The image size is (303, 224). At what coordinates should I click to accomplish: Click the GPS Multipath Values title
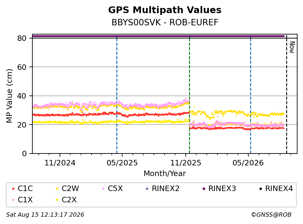click(165, 10)
